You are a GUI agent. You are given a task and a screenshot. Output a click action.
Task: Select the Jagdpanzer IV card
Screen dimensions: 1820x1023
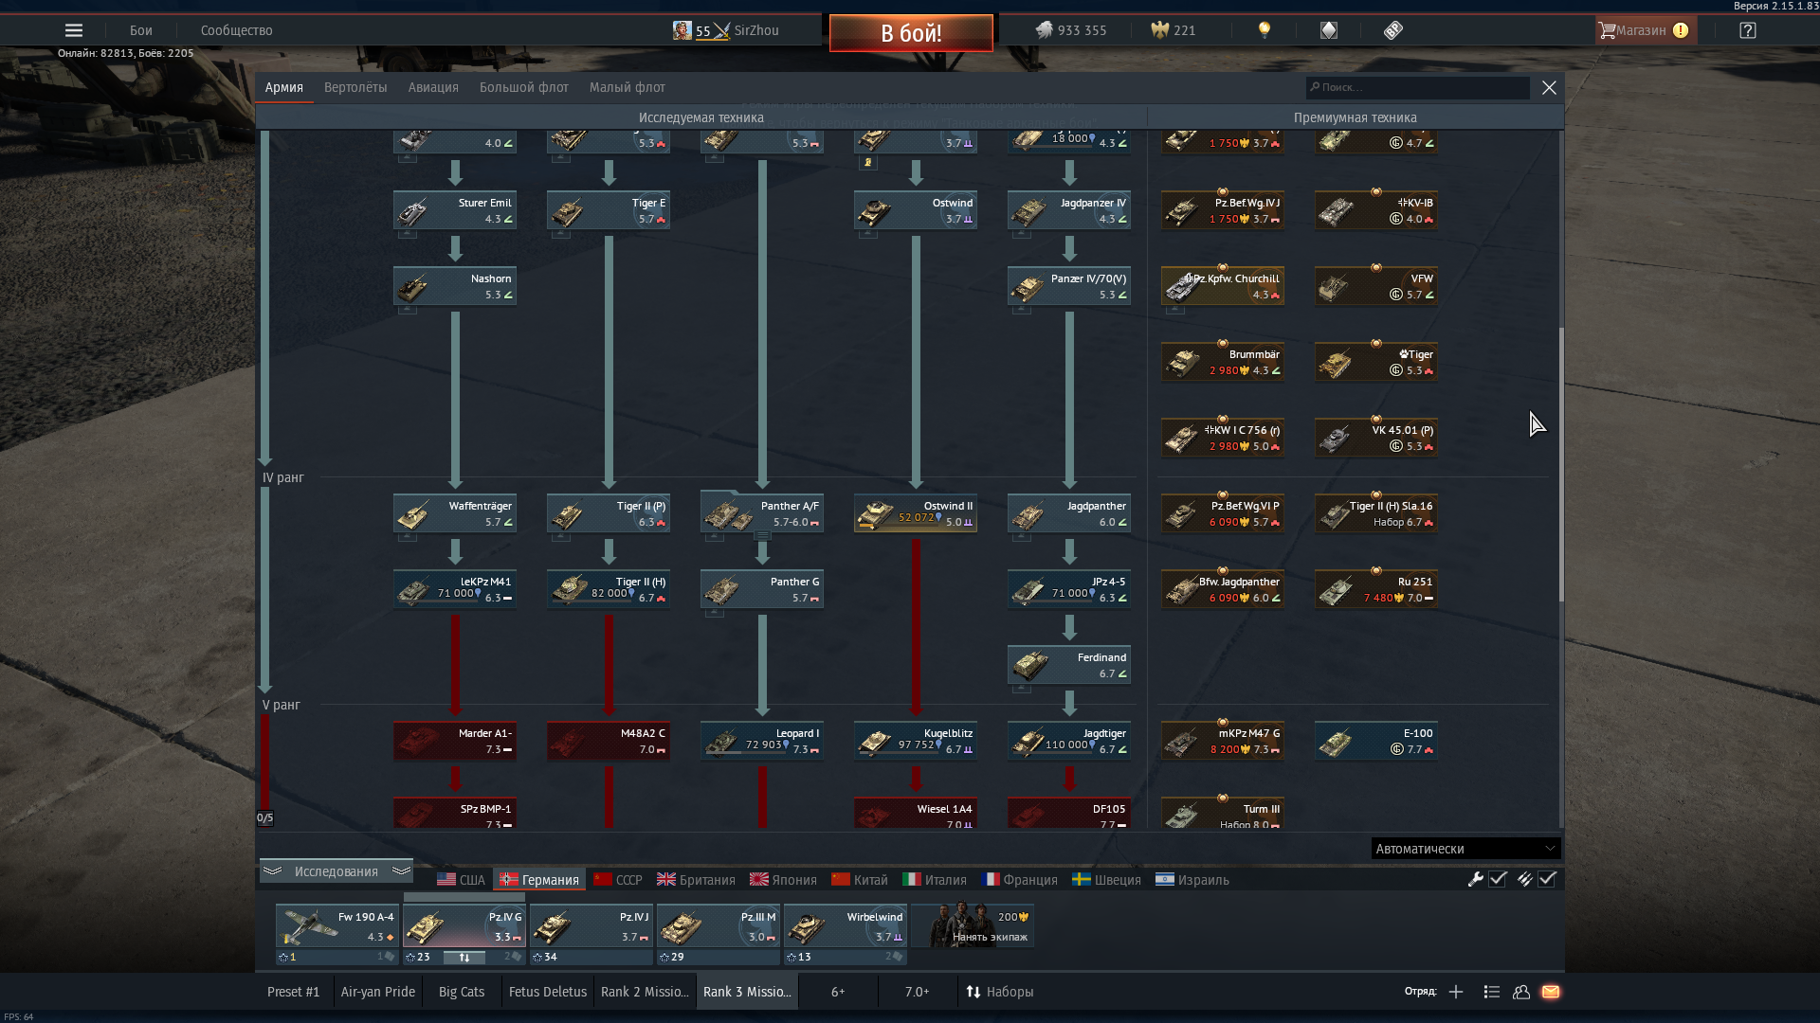(1069, 210)
